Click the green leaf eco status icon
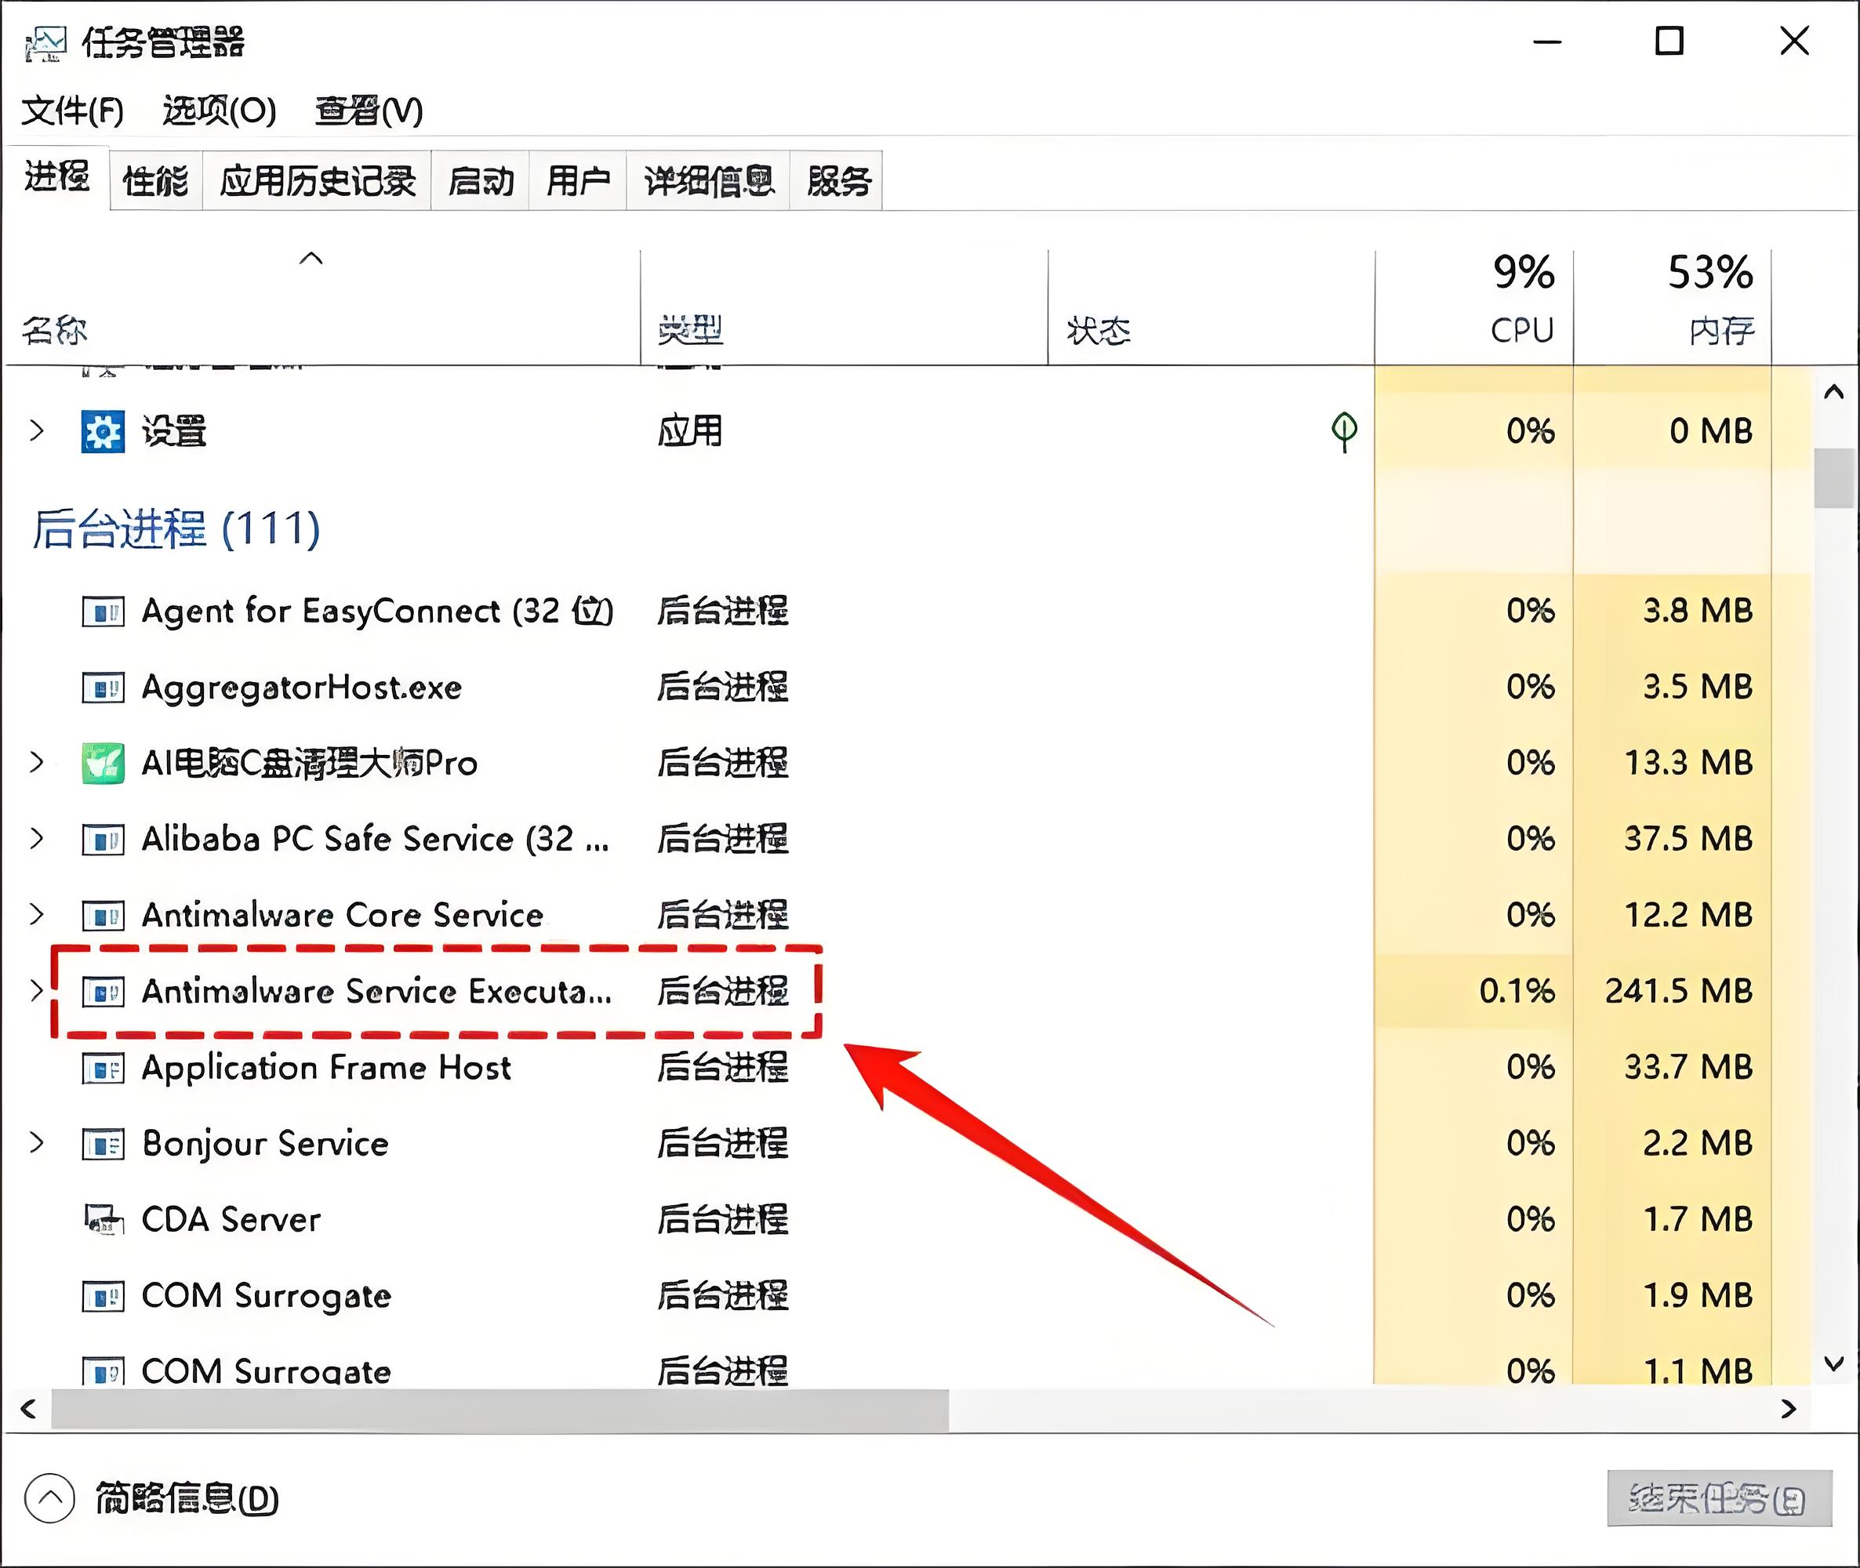The height and width of the screenshot is (1568, 1860). pyautogui.click(x=1343, y=431)
